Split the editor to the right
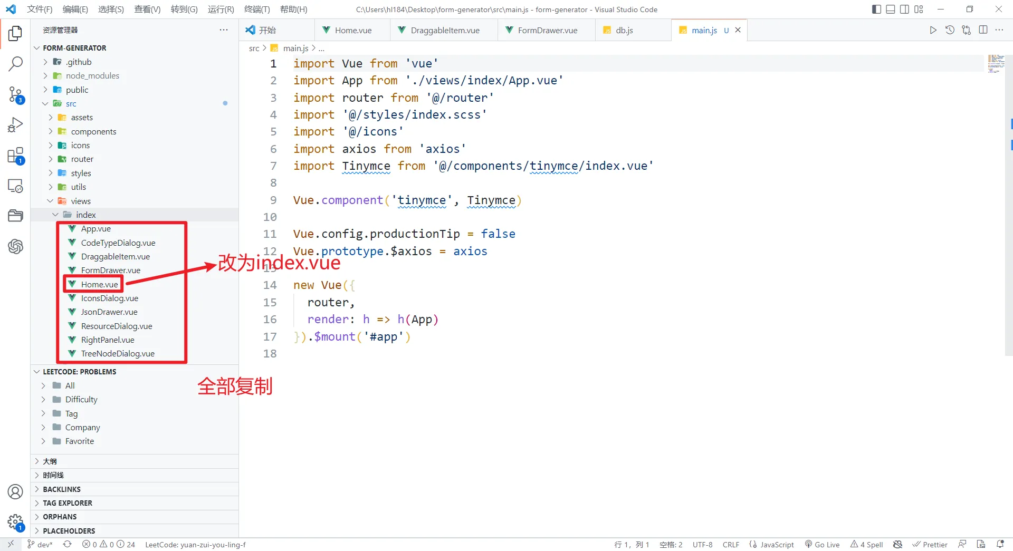1013x551 pixels. click(983, 30)
